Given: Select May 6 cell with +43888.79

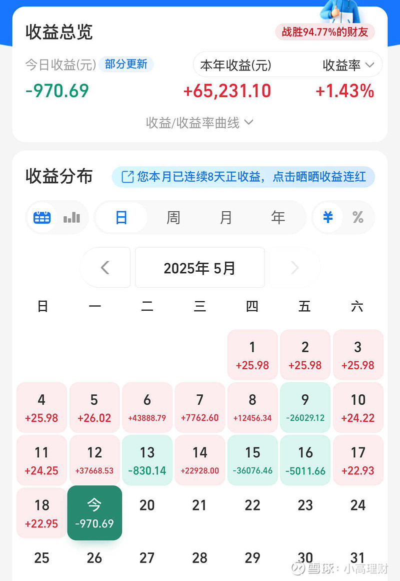Looking at the screenshot, I should (x=147, y=407).
